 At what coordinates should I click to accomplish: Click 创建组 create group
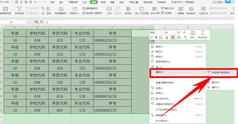[x=181, y=11]
